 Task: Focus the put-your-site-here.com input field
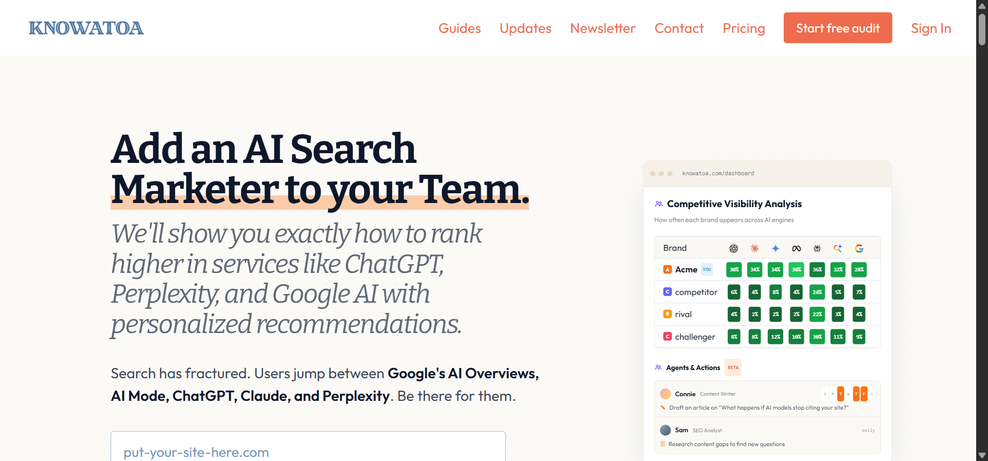308,446
